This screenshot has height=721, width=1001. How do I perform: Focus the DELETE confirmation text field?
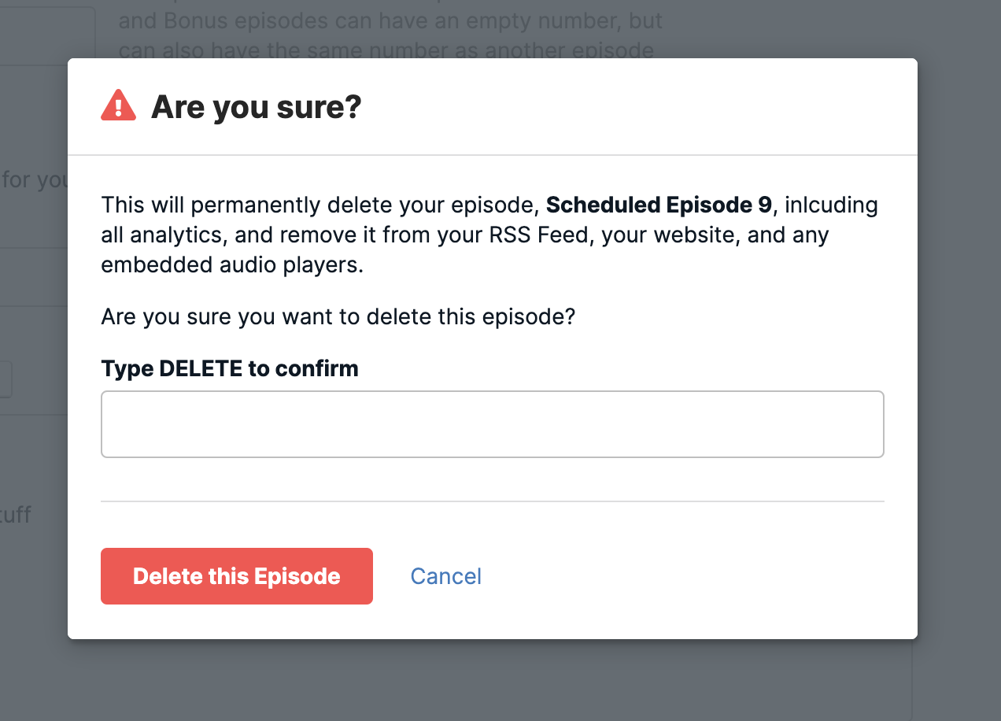pyautogui.click(x=492, y=424)
